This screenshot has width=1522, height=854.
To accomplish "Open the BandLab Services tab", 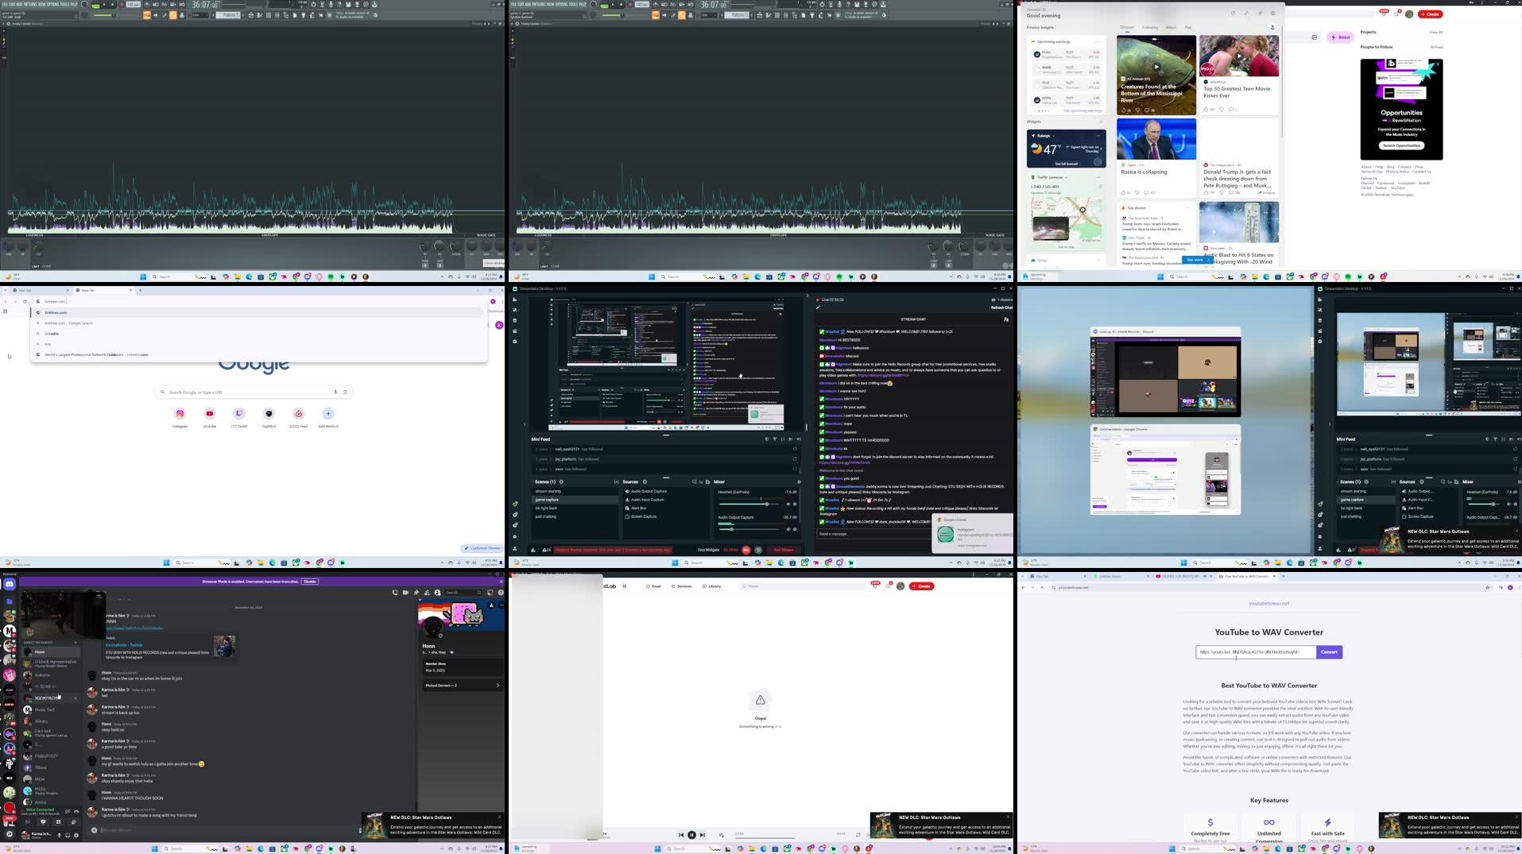I will [682, 586].
